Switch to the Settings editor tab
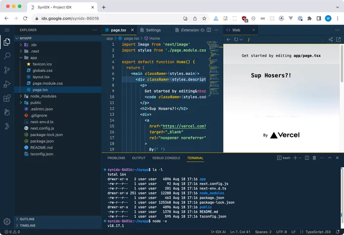This screenshot has height=235, width=344. (x=153, y=30)
